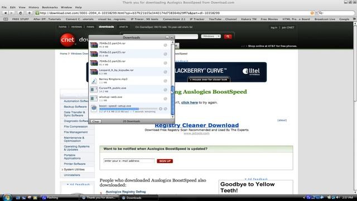This screenshot has height=201, width=357.
Task: Go forward with the forward arrow button
Action: point(12,13)
